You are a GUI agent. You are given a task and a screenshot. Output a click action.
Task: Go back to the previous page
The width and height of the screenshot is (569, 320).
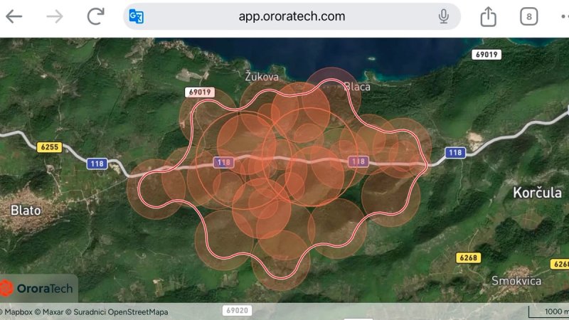(14, 16)
